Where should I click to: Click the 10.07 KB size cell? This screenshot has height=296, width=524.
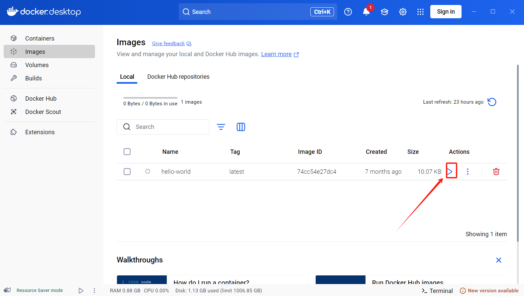pyautogui.click(x=429, y=172)
